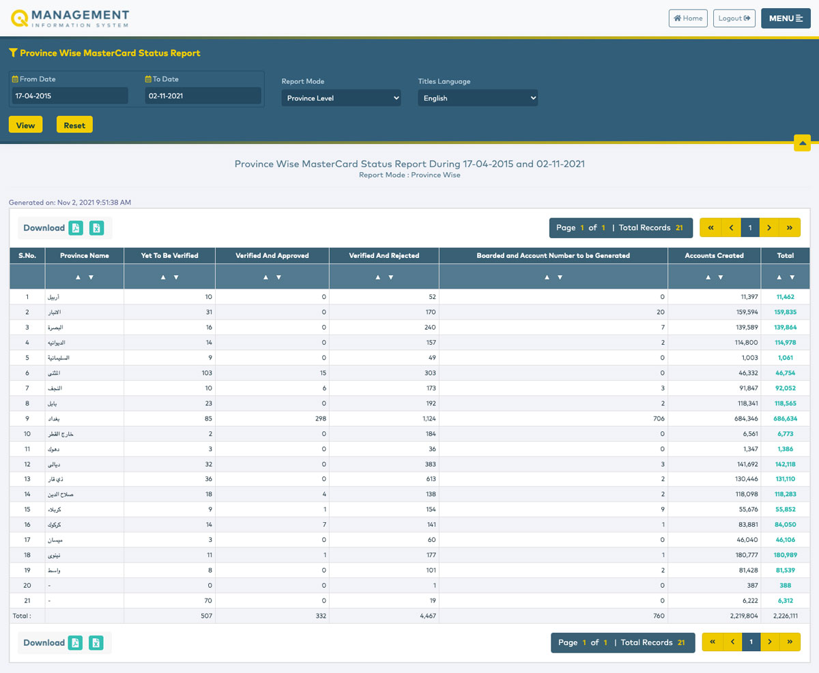Download top Excel report icon
Image resolution: width=819 pixels, height=673 pixels.
click(x=97, y=228)
